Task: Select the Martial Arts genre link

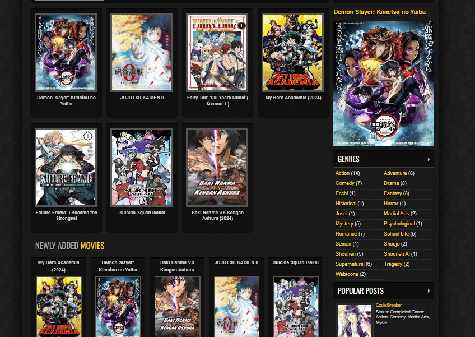Action: [x=396, y=214]
